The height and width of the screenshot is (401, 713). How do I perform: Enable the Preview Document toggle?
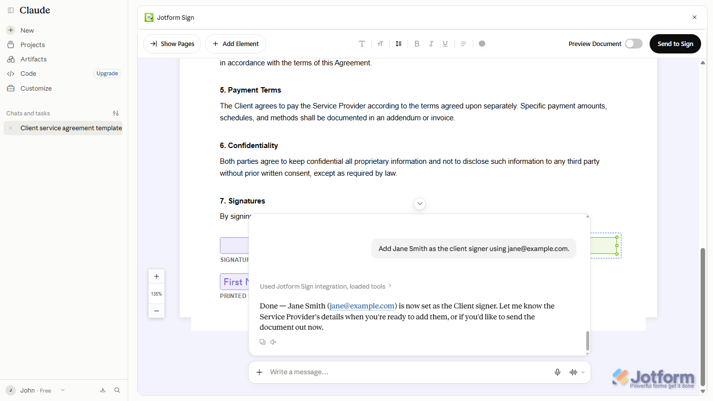[x=634, y=44]
